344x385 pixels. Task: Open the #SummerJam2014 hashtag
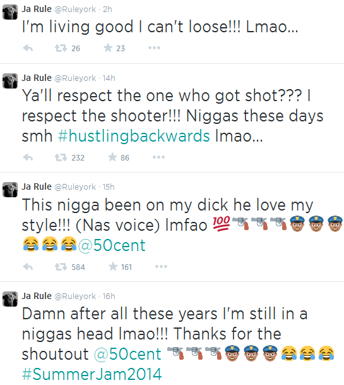point(92,375)
